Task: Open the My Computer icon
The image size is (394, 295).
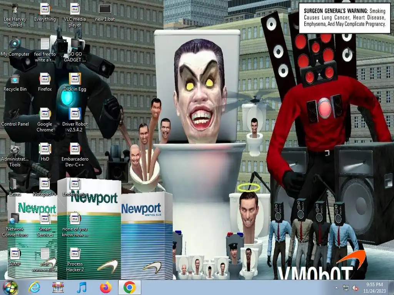Action: [x=15, y=48]
